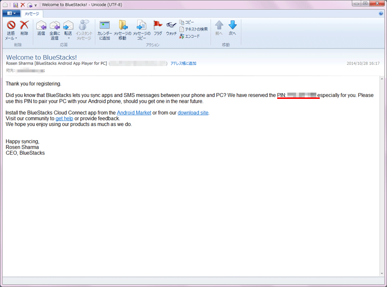Flag the message with フラグ
This screenshot has height=287, width=387.
click(158, 28)
